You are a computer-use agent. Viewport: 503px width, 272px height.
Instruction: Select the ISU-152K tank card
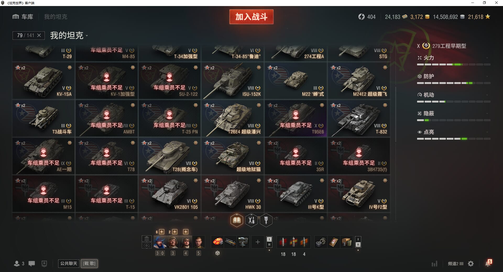[x=233, y=81]
